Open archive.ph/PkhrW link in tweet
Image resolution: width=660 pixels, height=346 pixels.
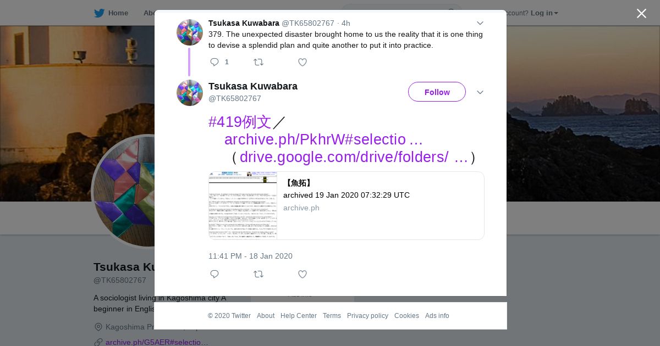click(x=323, y=139)
